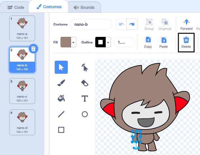Edit the costume name field nano-b
This screenshot has height=155, width=200.
coord(91,24)
